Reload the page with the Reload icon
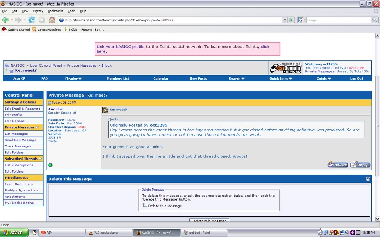380x237 pixels. pos(32,20)
